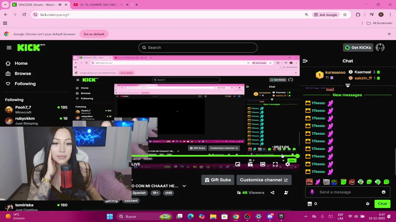Image resolution: width=396 pixels, height=222 pixels.
Task: Click the Customize channel button
Action: [x=264, y=180]
